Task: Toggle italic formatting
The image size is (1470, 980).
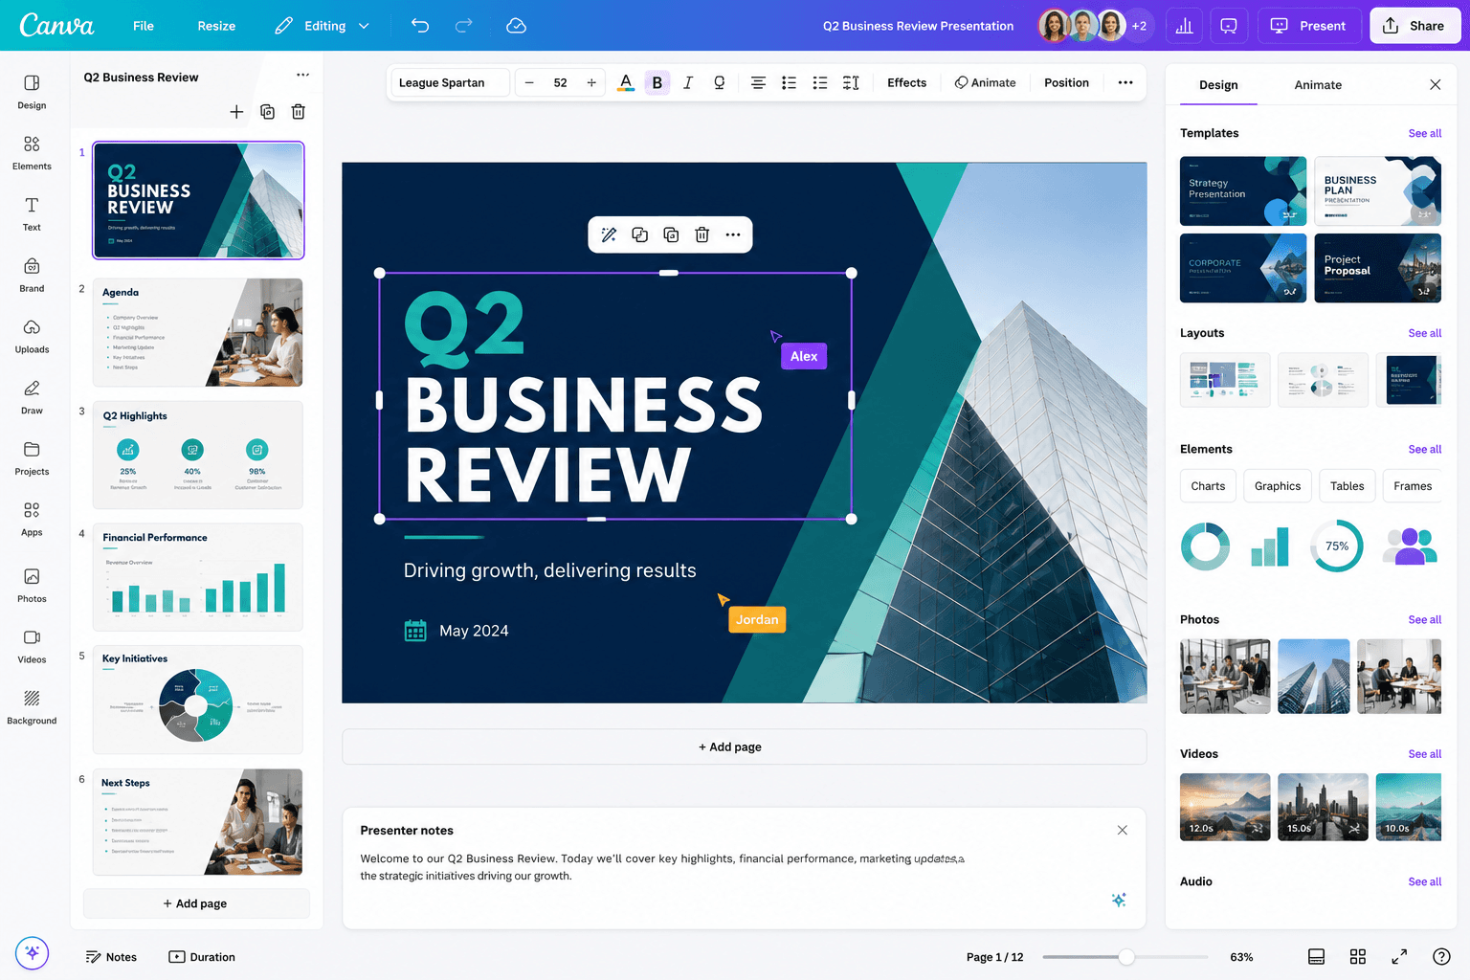Action: pos(688,83)
